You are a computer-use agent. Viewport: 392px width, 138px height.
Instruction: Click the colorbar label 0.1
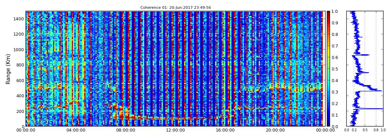[335, 115]
